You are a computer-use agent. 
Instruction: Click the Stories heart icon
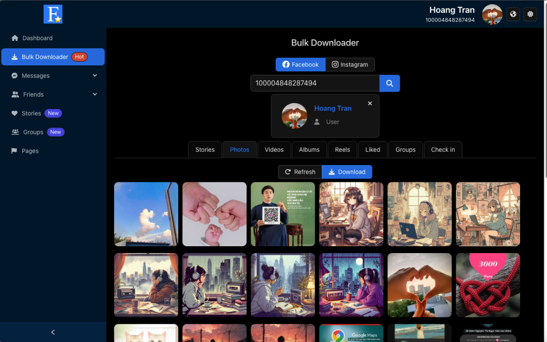pyautogui.click(x=15, y=113)
